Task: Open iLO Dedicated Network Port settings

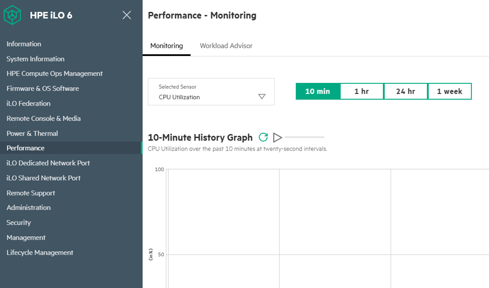Action: coord(48,163)
